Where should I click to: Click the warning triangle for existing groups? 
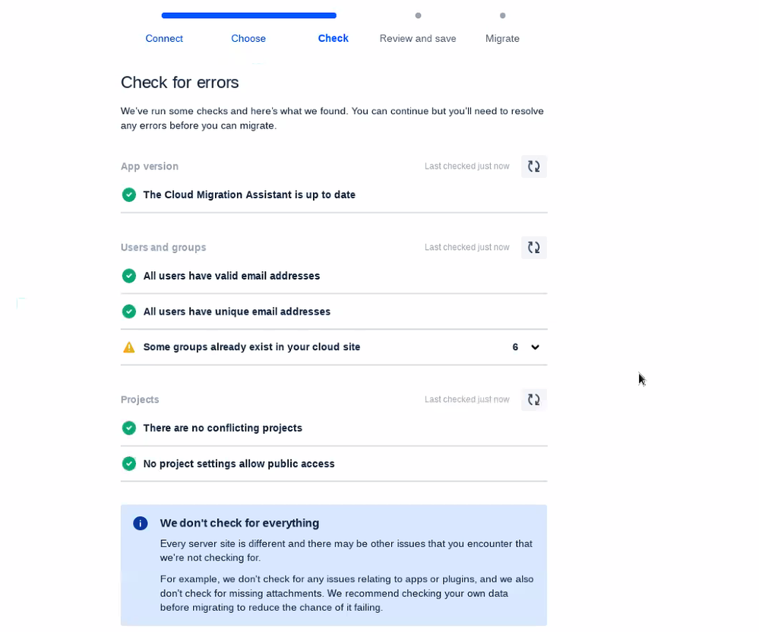[128, 347]
